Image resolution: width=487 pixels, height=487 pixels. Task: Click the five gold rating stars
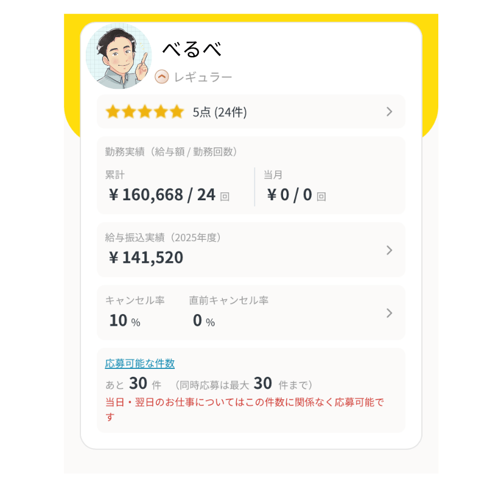point(144,111)
